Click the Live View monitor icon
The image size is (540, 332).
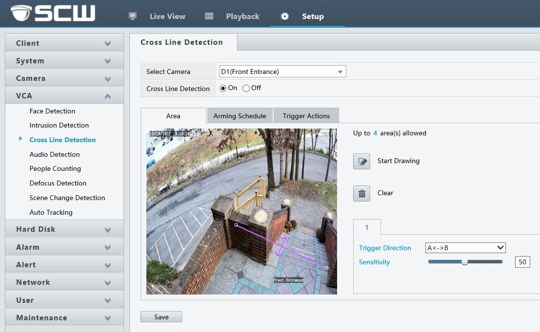[132, 16]
